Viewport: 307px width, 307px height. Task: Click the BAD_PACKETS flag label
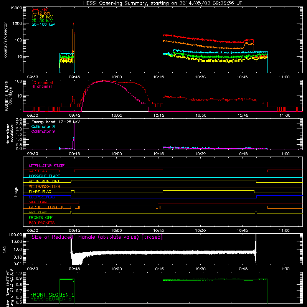pyautogui.click(x=42, y=223)
